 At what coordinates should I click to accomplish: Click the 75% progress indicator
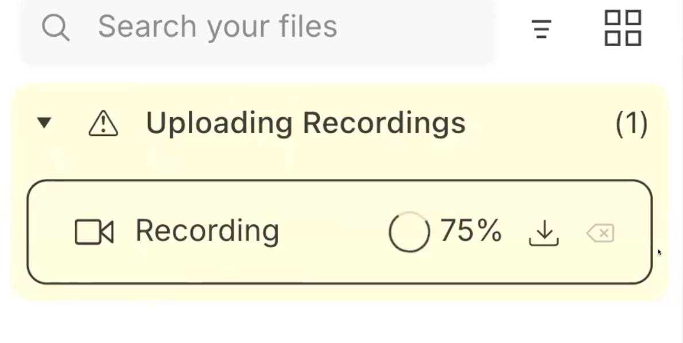[x=471, y=231]
